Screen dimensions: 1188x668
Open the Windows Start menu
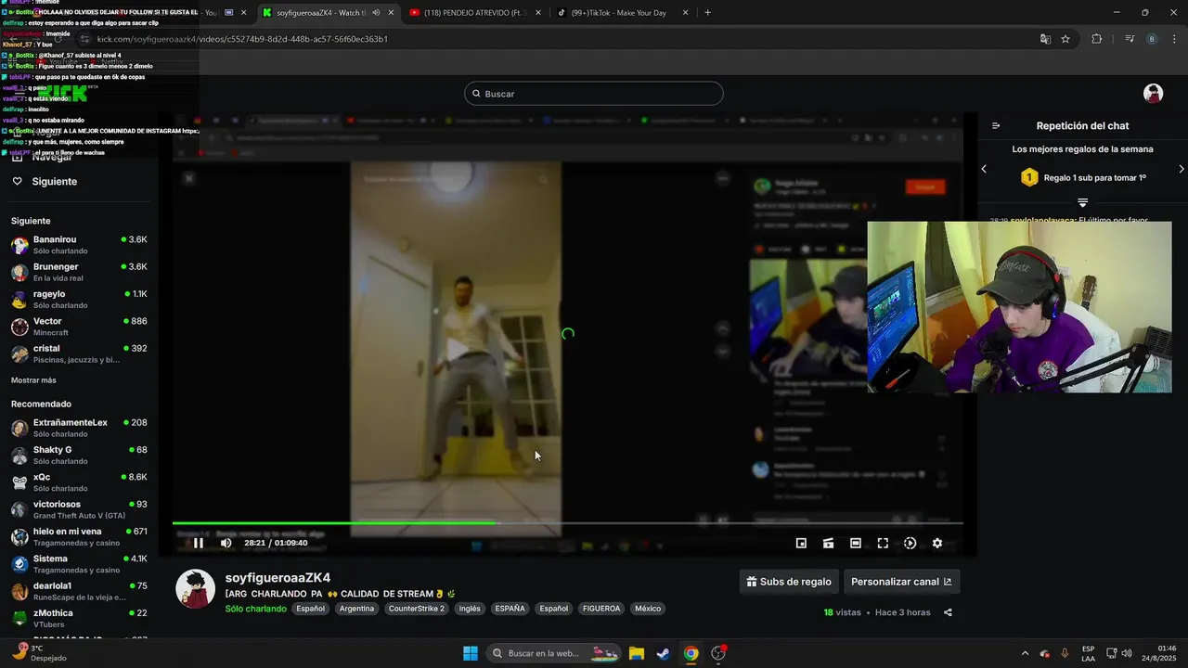471,653
